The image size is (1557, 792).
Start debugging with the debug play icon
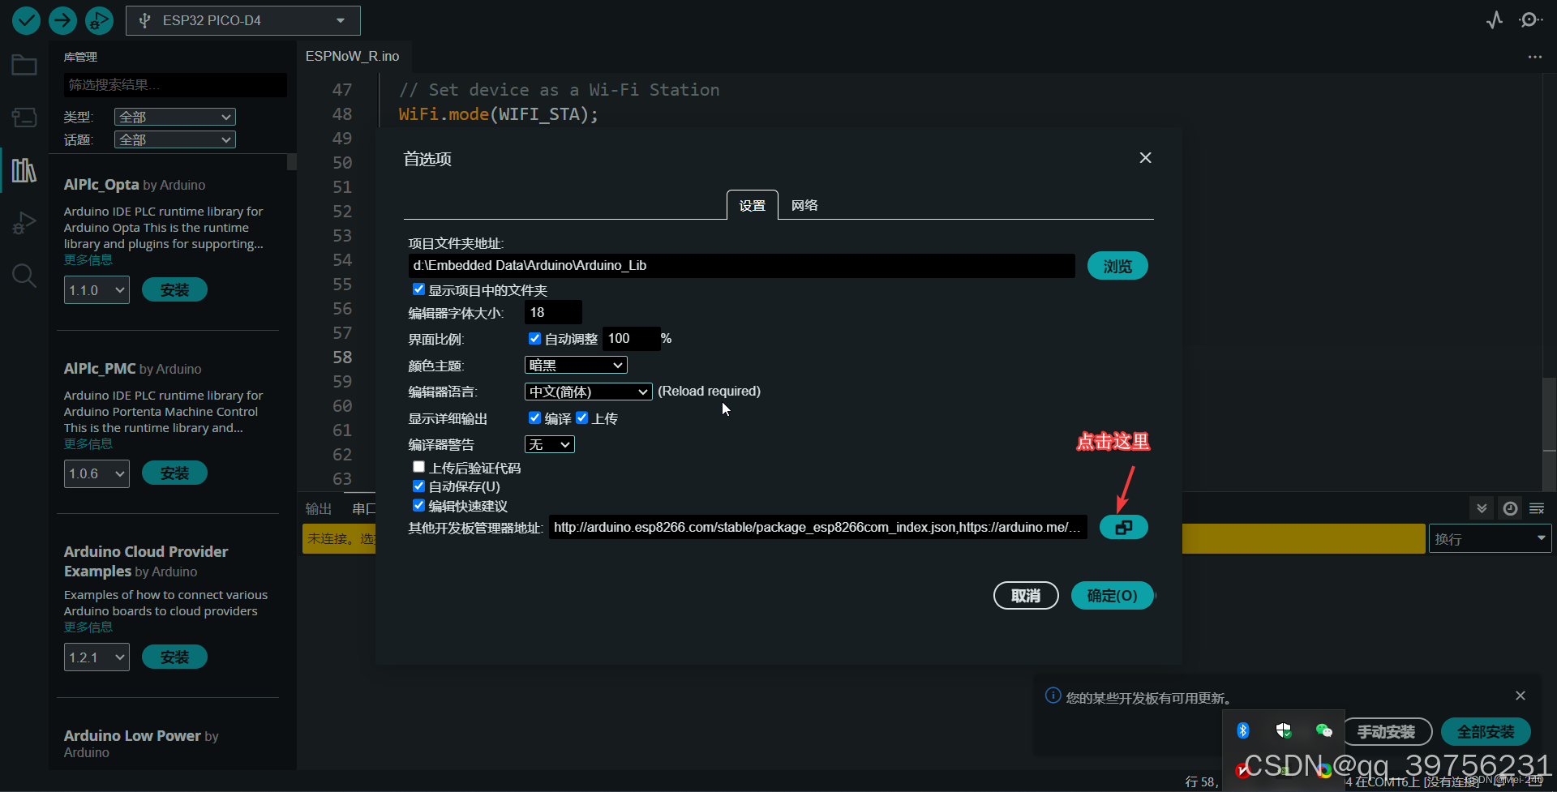[99, 20]
